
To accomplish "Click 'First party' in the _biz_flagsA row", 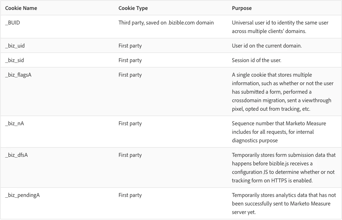I will click(130, 75).
